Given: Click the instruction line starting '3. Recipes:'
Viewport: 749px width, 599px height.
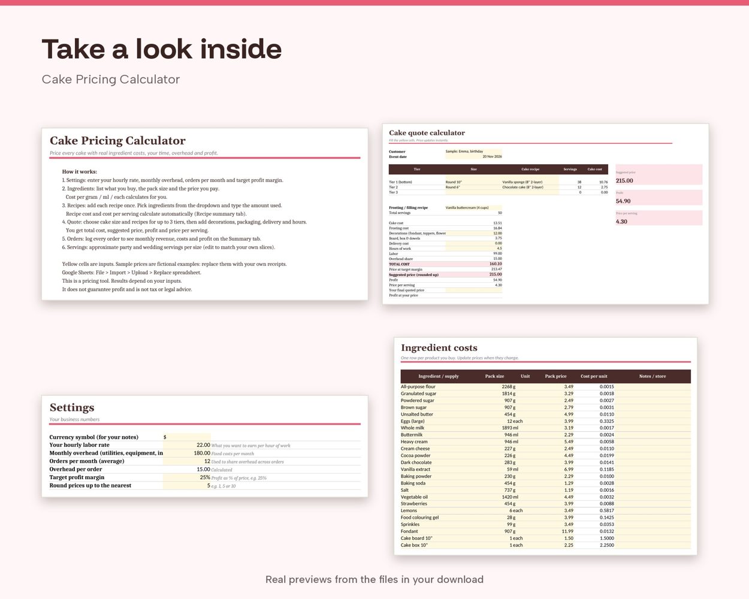Looking at the screenshot, I should tap(172, 205).
